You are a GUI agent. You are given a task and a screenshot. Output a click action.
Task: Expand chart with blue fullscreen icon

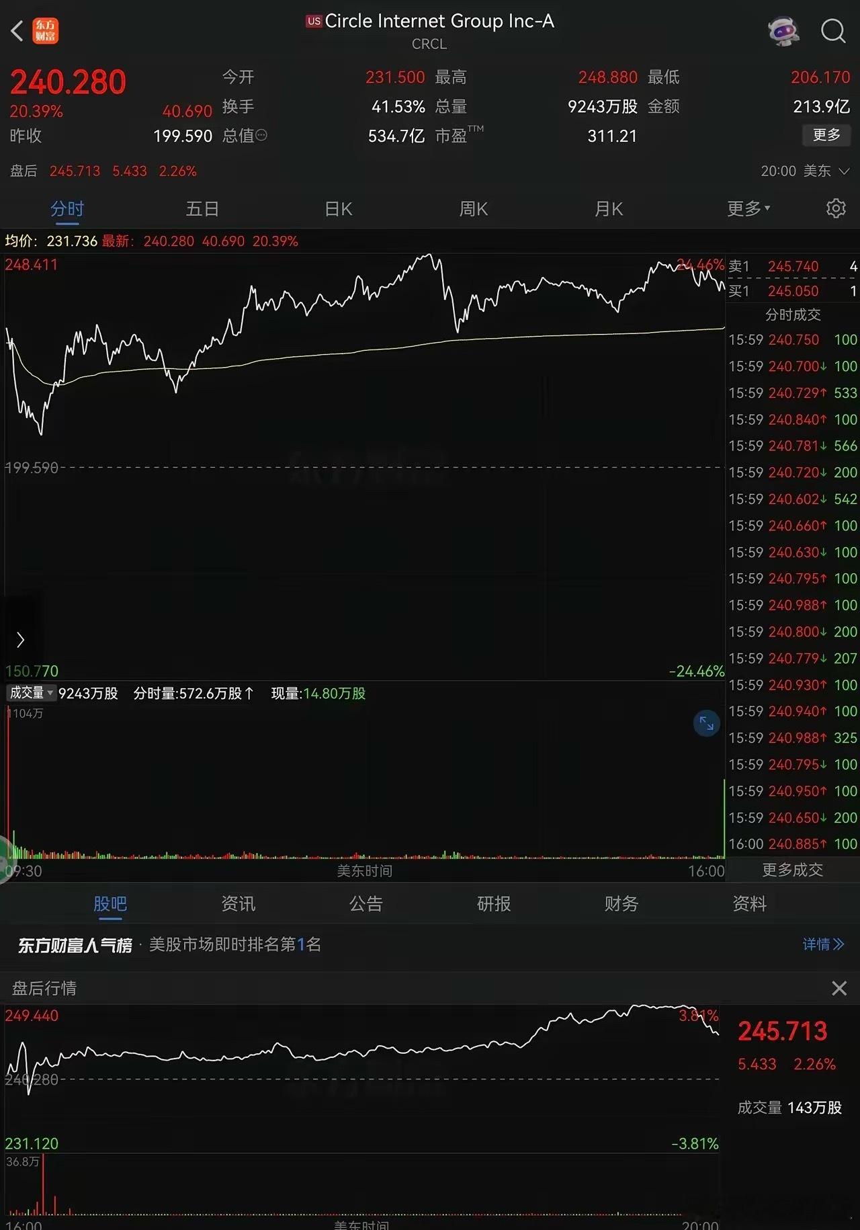pos(707,723)
